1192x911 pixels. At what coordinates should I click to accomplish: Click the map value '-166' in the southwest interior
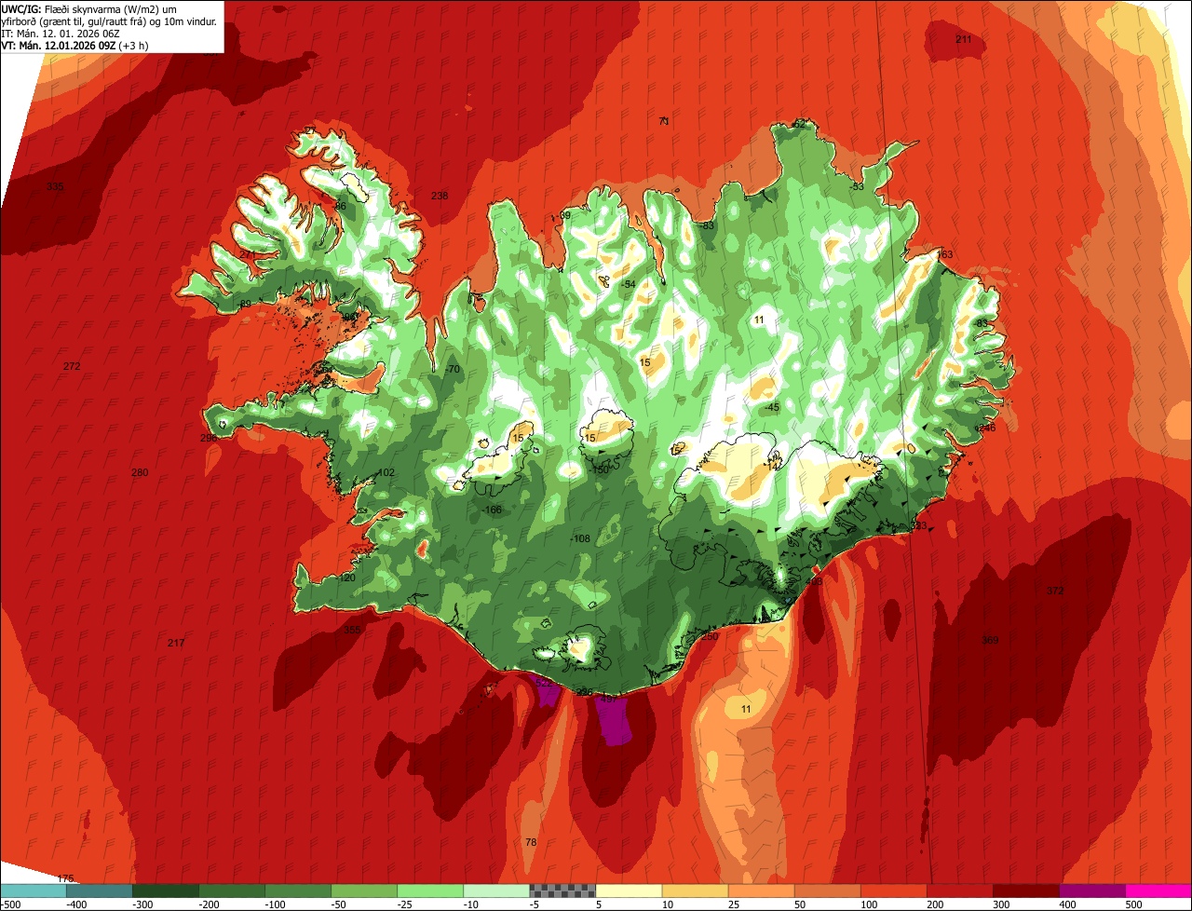pyautogui.click(x=493, y=510)
